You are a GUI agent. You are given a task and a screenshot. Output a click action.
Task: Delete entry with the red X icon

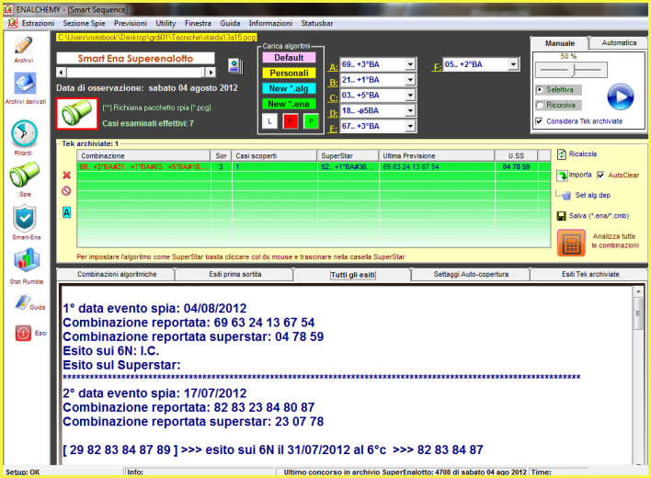pos(66,175)
